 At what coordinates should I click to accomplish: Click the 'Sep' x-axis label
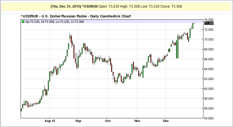click(78, 121)
